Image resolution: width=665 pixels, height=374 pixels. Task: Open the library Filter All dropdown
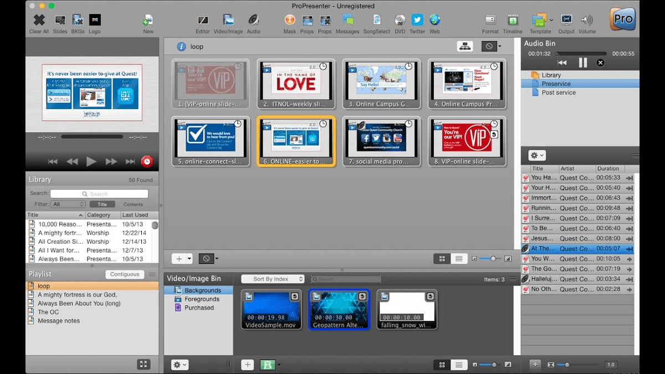click(x=68, y=204)
